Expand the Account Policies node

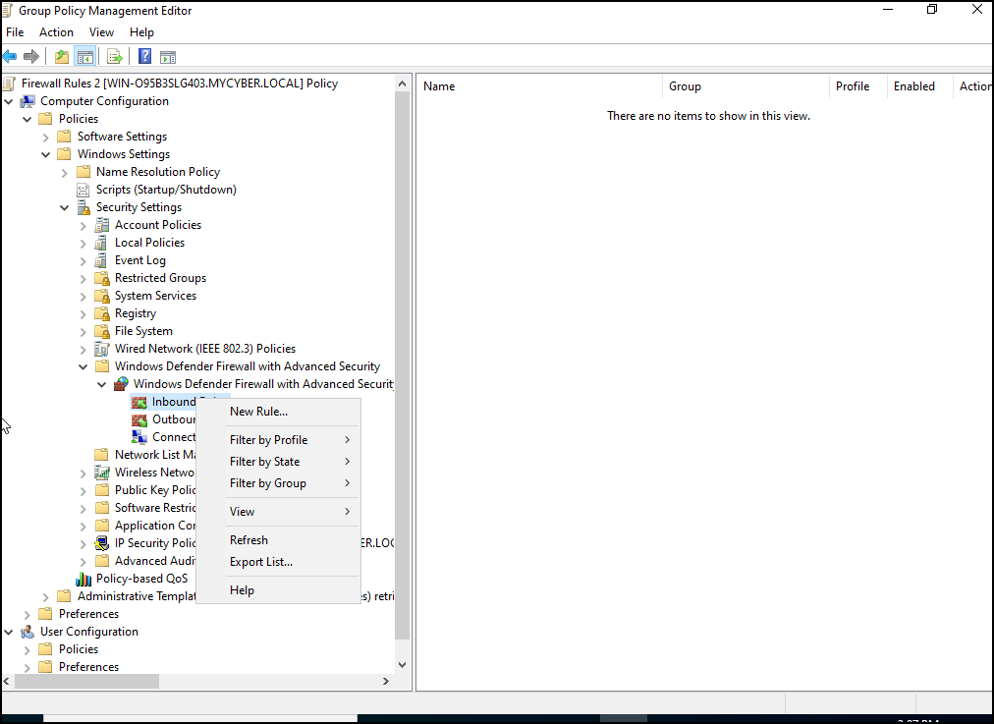(x=83, y=225)
